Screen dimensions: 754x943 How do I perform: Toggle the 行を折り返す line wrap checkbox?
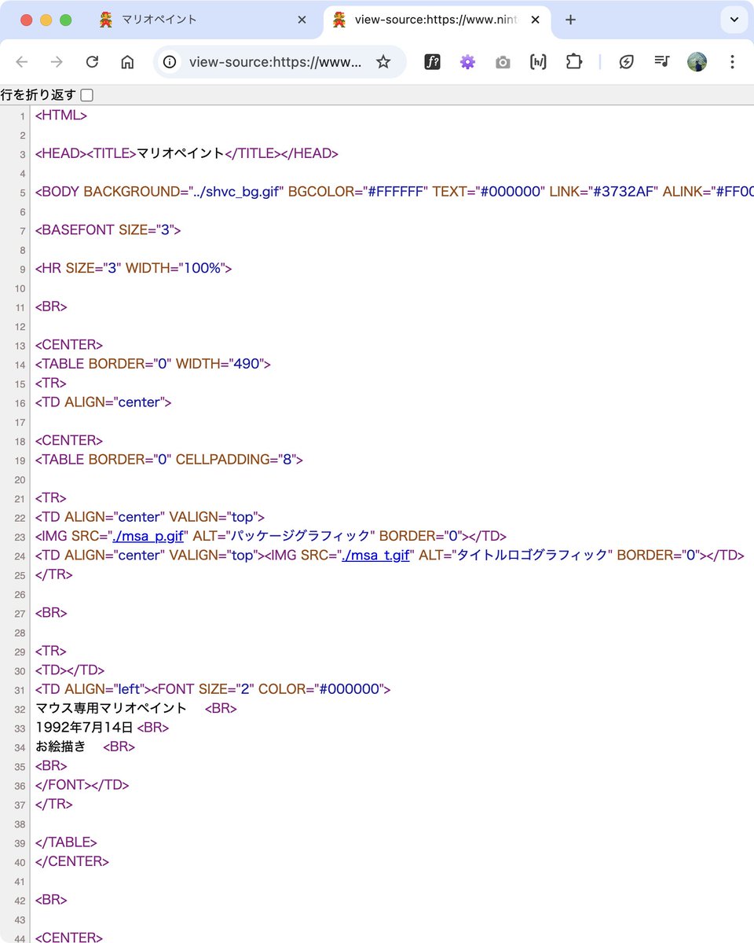(87, 95)
